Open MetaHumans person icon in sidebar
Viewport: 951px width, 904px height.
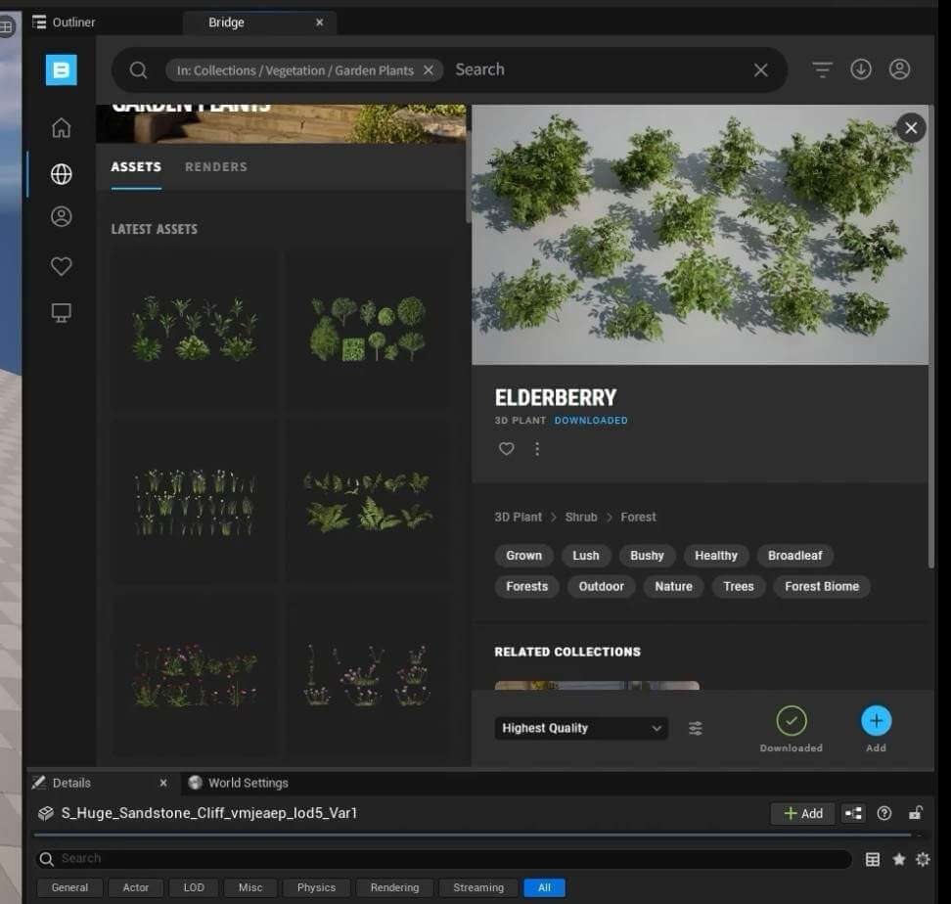[x=62, y=216]
